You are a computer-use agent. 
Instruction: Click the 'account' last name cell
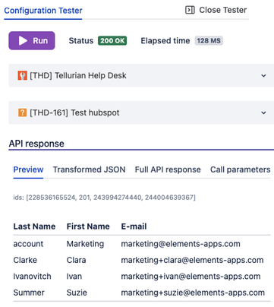pos(28,244)
